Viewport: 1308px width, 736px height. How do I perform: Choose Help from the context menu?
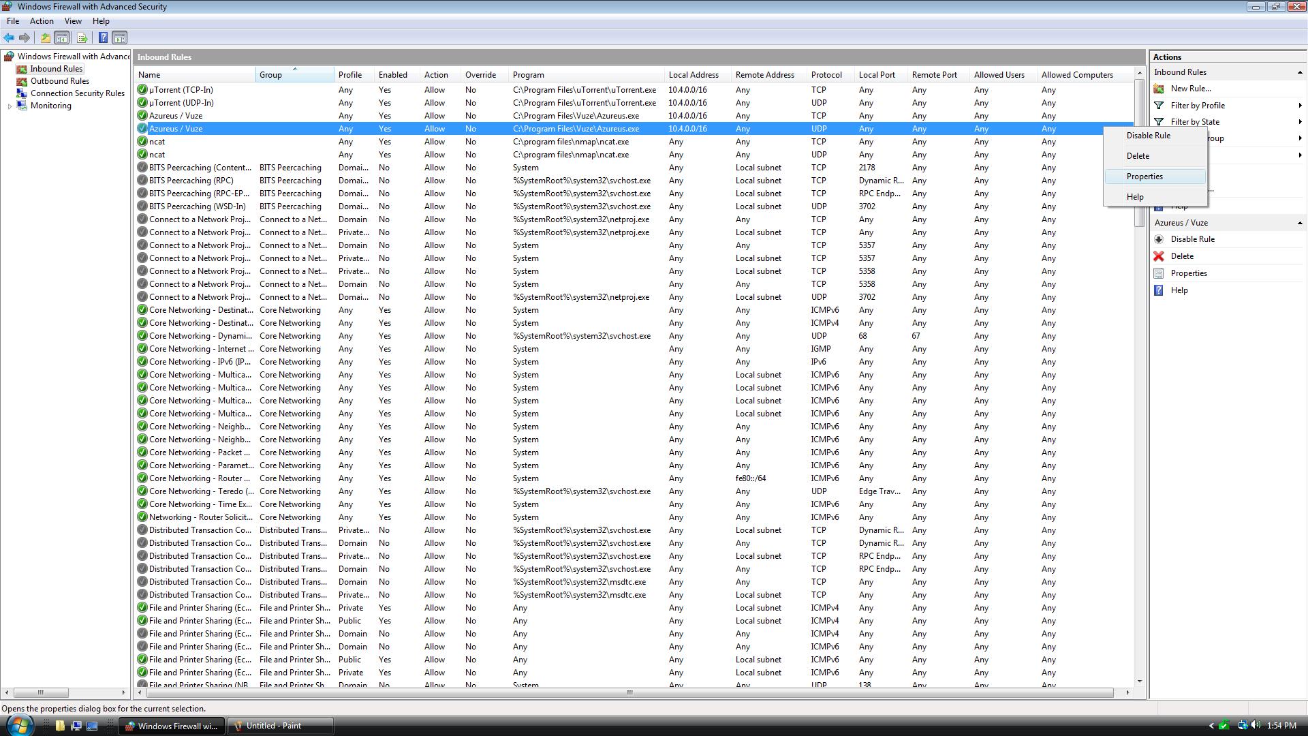1156,197
